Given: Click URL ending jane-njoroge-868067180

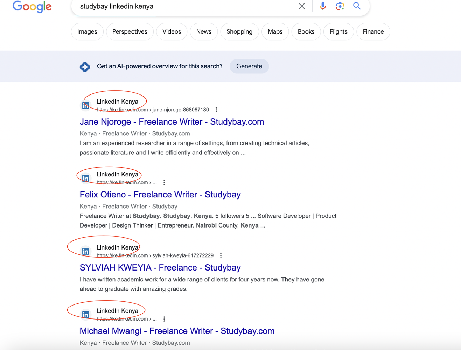Looking at the screenshot, I should pos(153,110).
